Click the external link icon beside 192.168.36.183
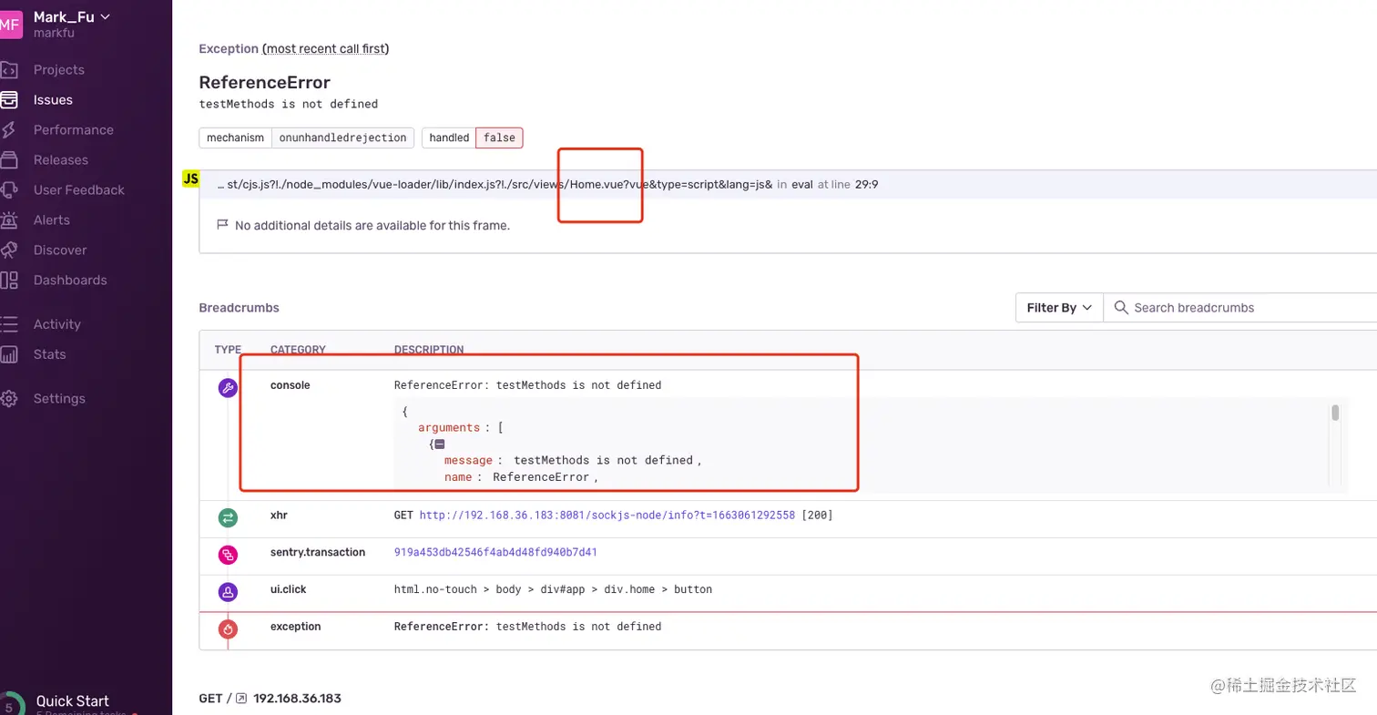This screenshot has height=715, width=1377. [x=241, y=699]
